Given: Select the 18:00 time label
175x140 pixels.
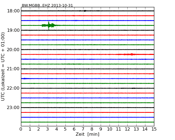Looking at the screenshot, I should pyautogui.click(x=13, y=11).
